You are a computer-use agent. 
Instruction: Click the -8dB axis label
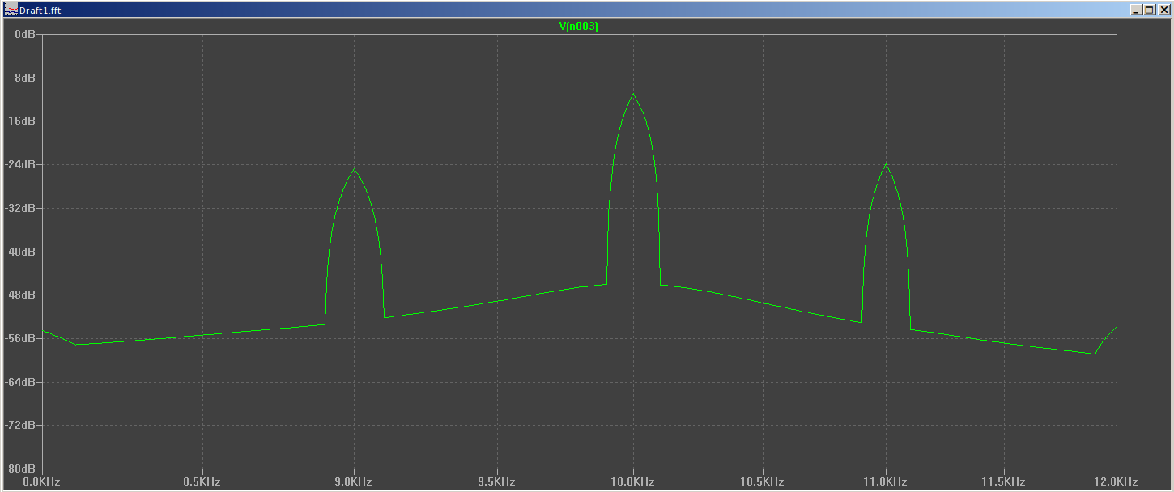click(23, 78)
